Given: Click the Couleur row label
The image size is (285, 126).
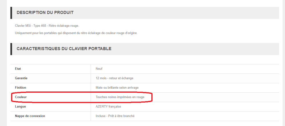Looking at the screenshot, I should coord(21,97).
